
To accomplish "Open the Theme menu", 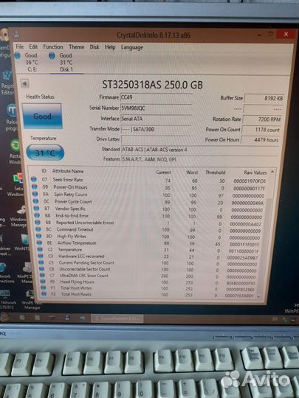I will click(76, 47).
